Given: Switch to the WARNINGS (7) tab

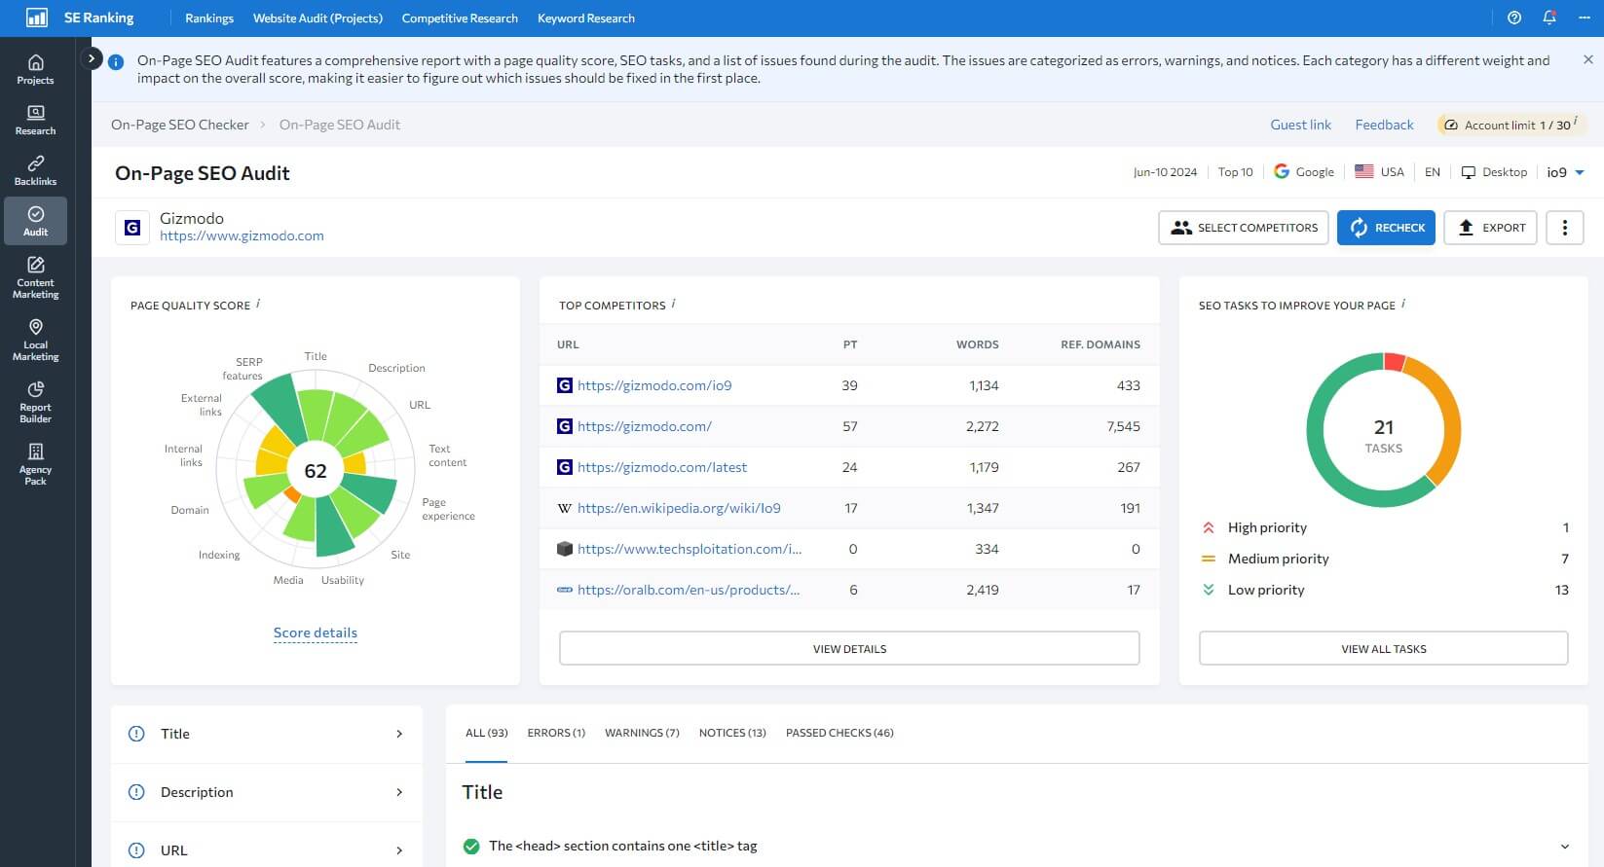Looking at the screenshot, I should pyautogui.click(x=642, y=733).
